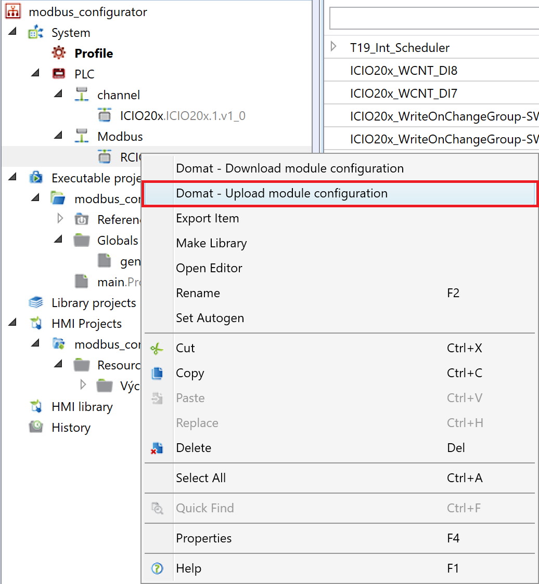Select the ICIO20x_WCNT_DI8 list row
The width and height of the screenshot is (539, 584).
click(431, 70)
